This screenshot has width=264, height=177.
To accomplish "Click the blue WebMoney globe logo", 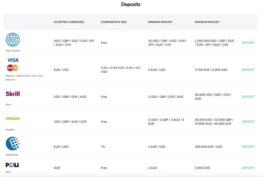I will pyautogui.click(x=13, y=144).
